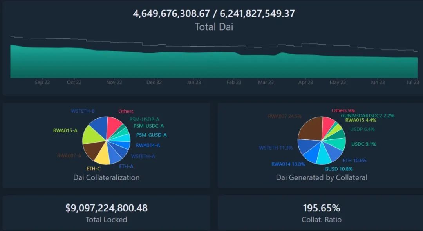Screen dimensions: 423x231
Task: Select the May 23 axis label
Action: point(338,83)
